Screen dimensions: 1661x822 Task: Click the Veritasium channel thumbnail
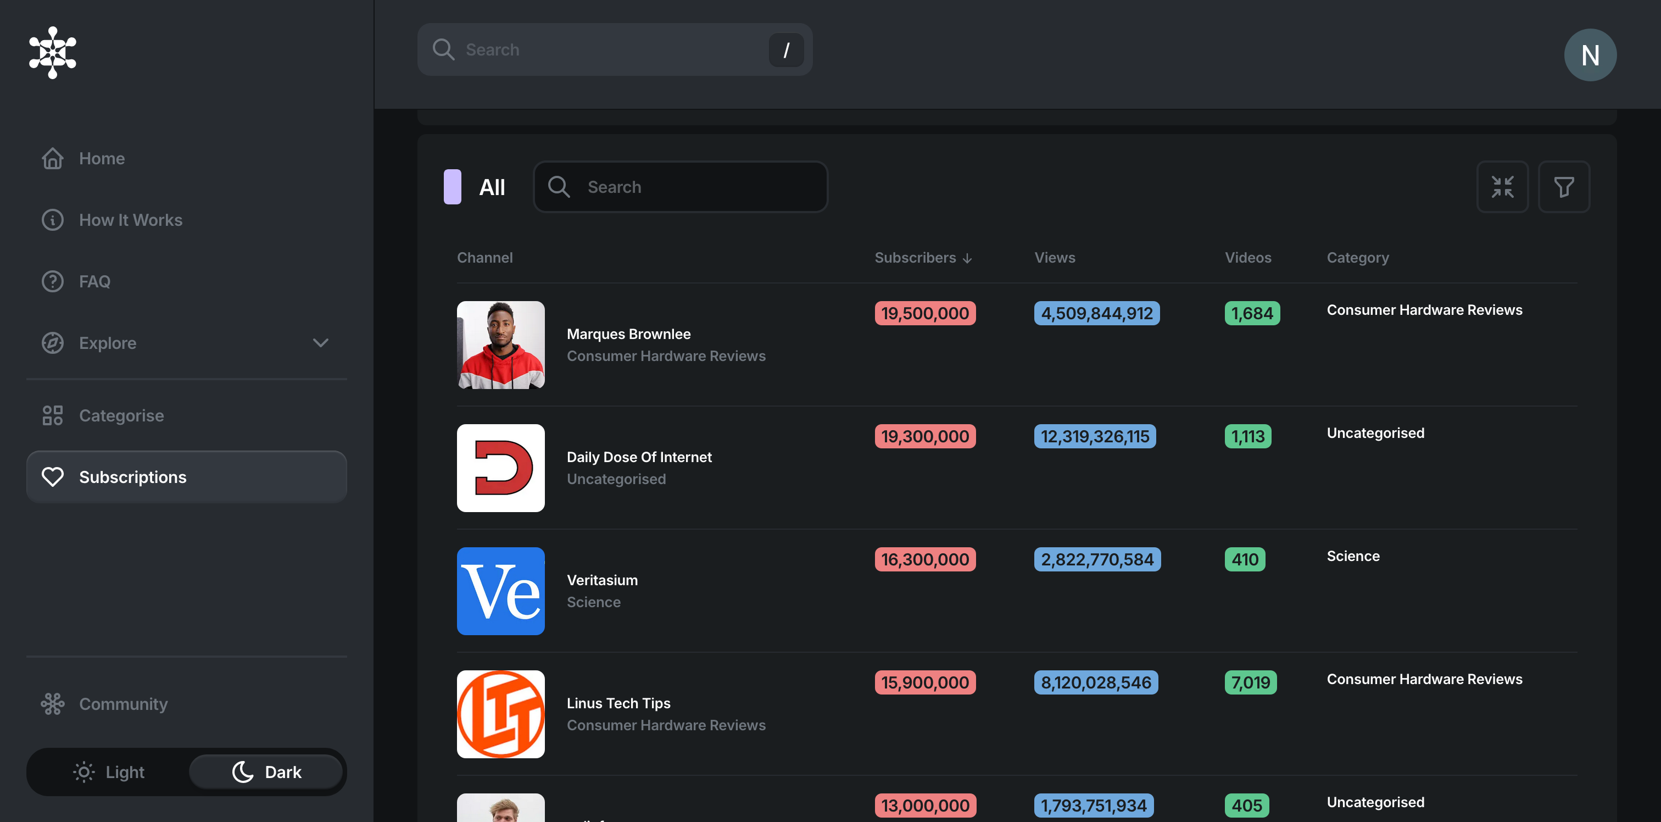click(x=500, y=591)
